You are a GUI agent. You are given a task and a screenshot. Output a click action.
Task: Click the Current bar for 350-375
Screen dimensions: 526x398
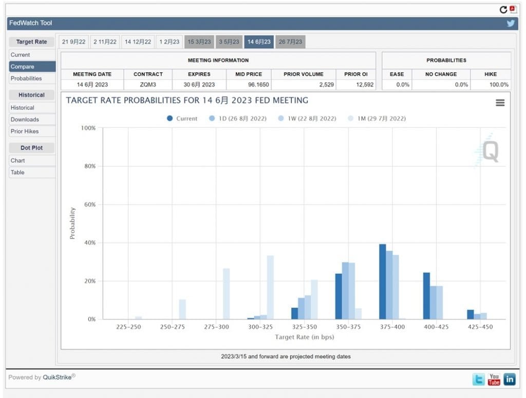coord(339,296)
